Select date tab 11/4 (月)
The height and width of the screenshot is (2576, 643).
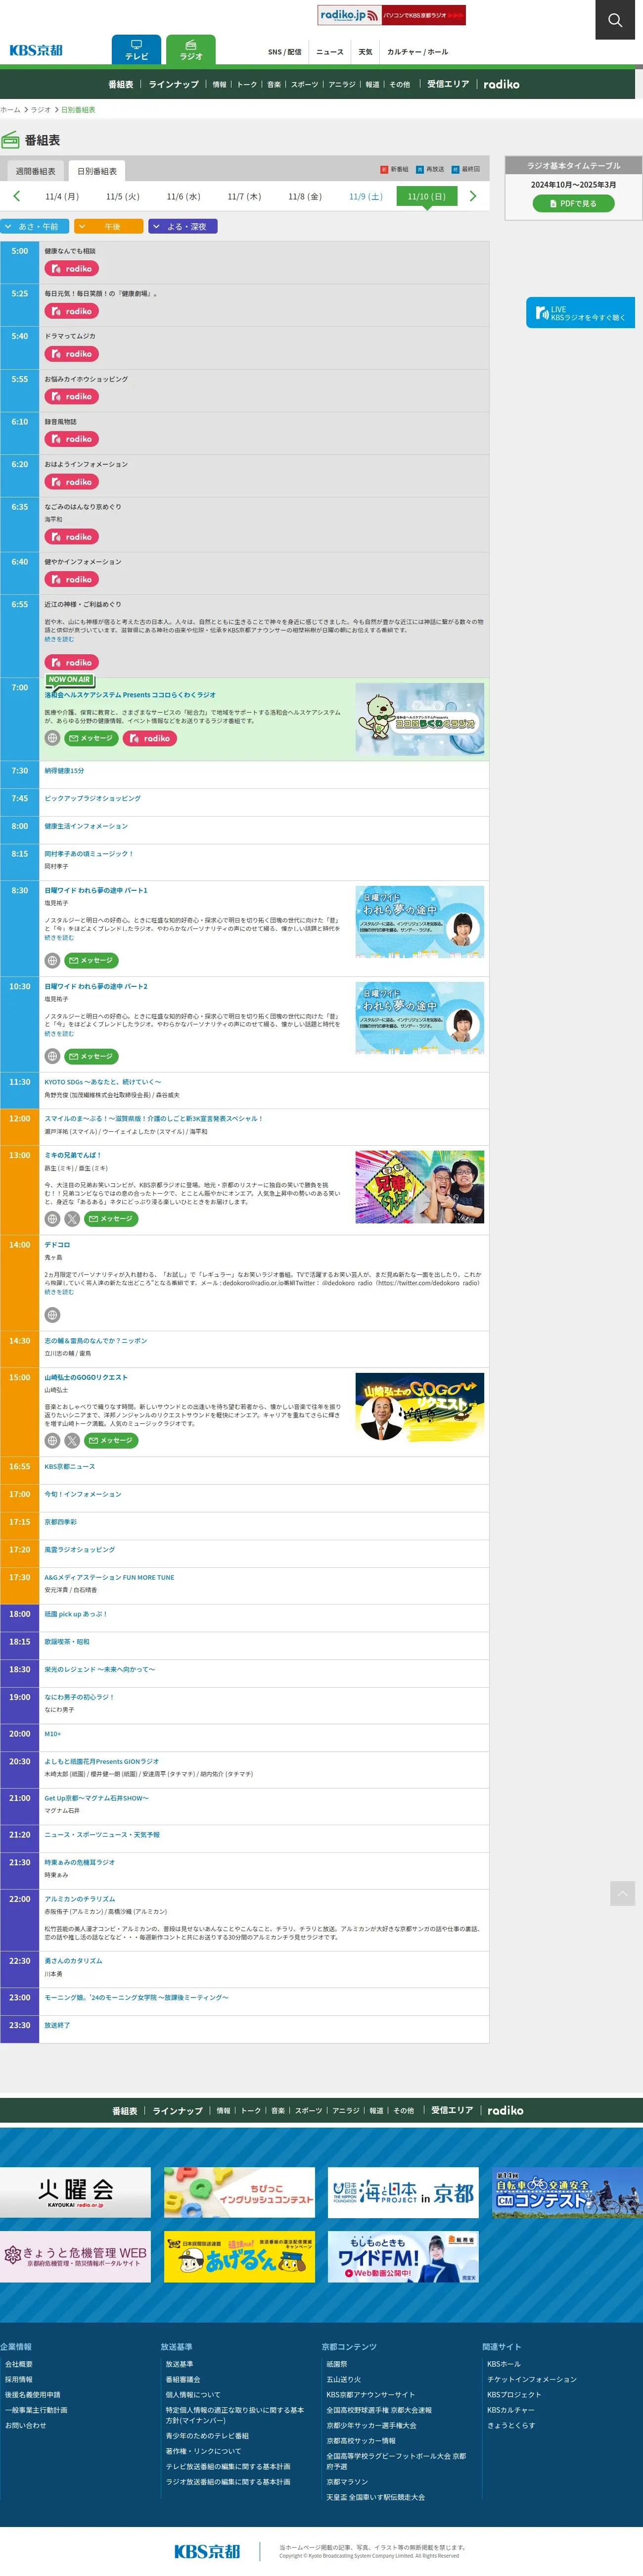point(62,196)
